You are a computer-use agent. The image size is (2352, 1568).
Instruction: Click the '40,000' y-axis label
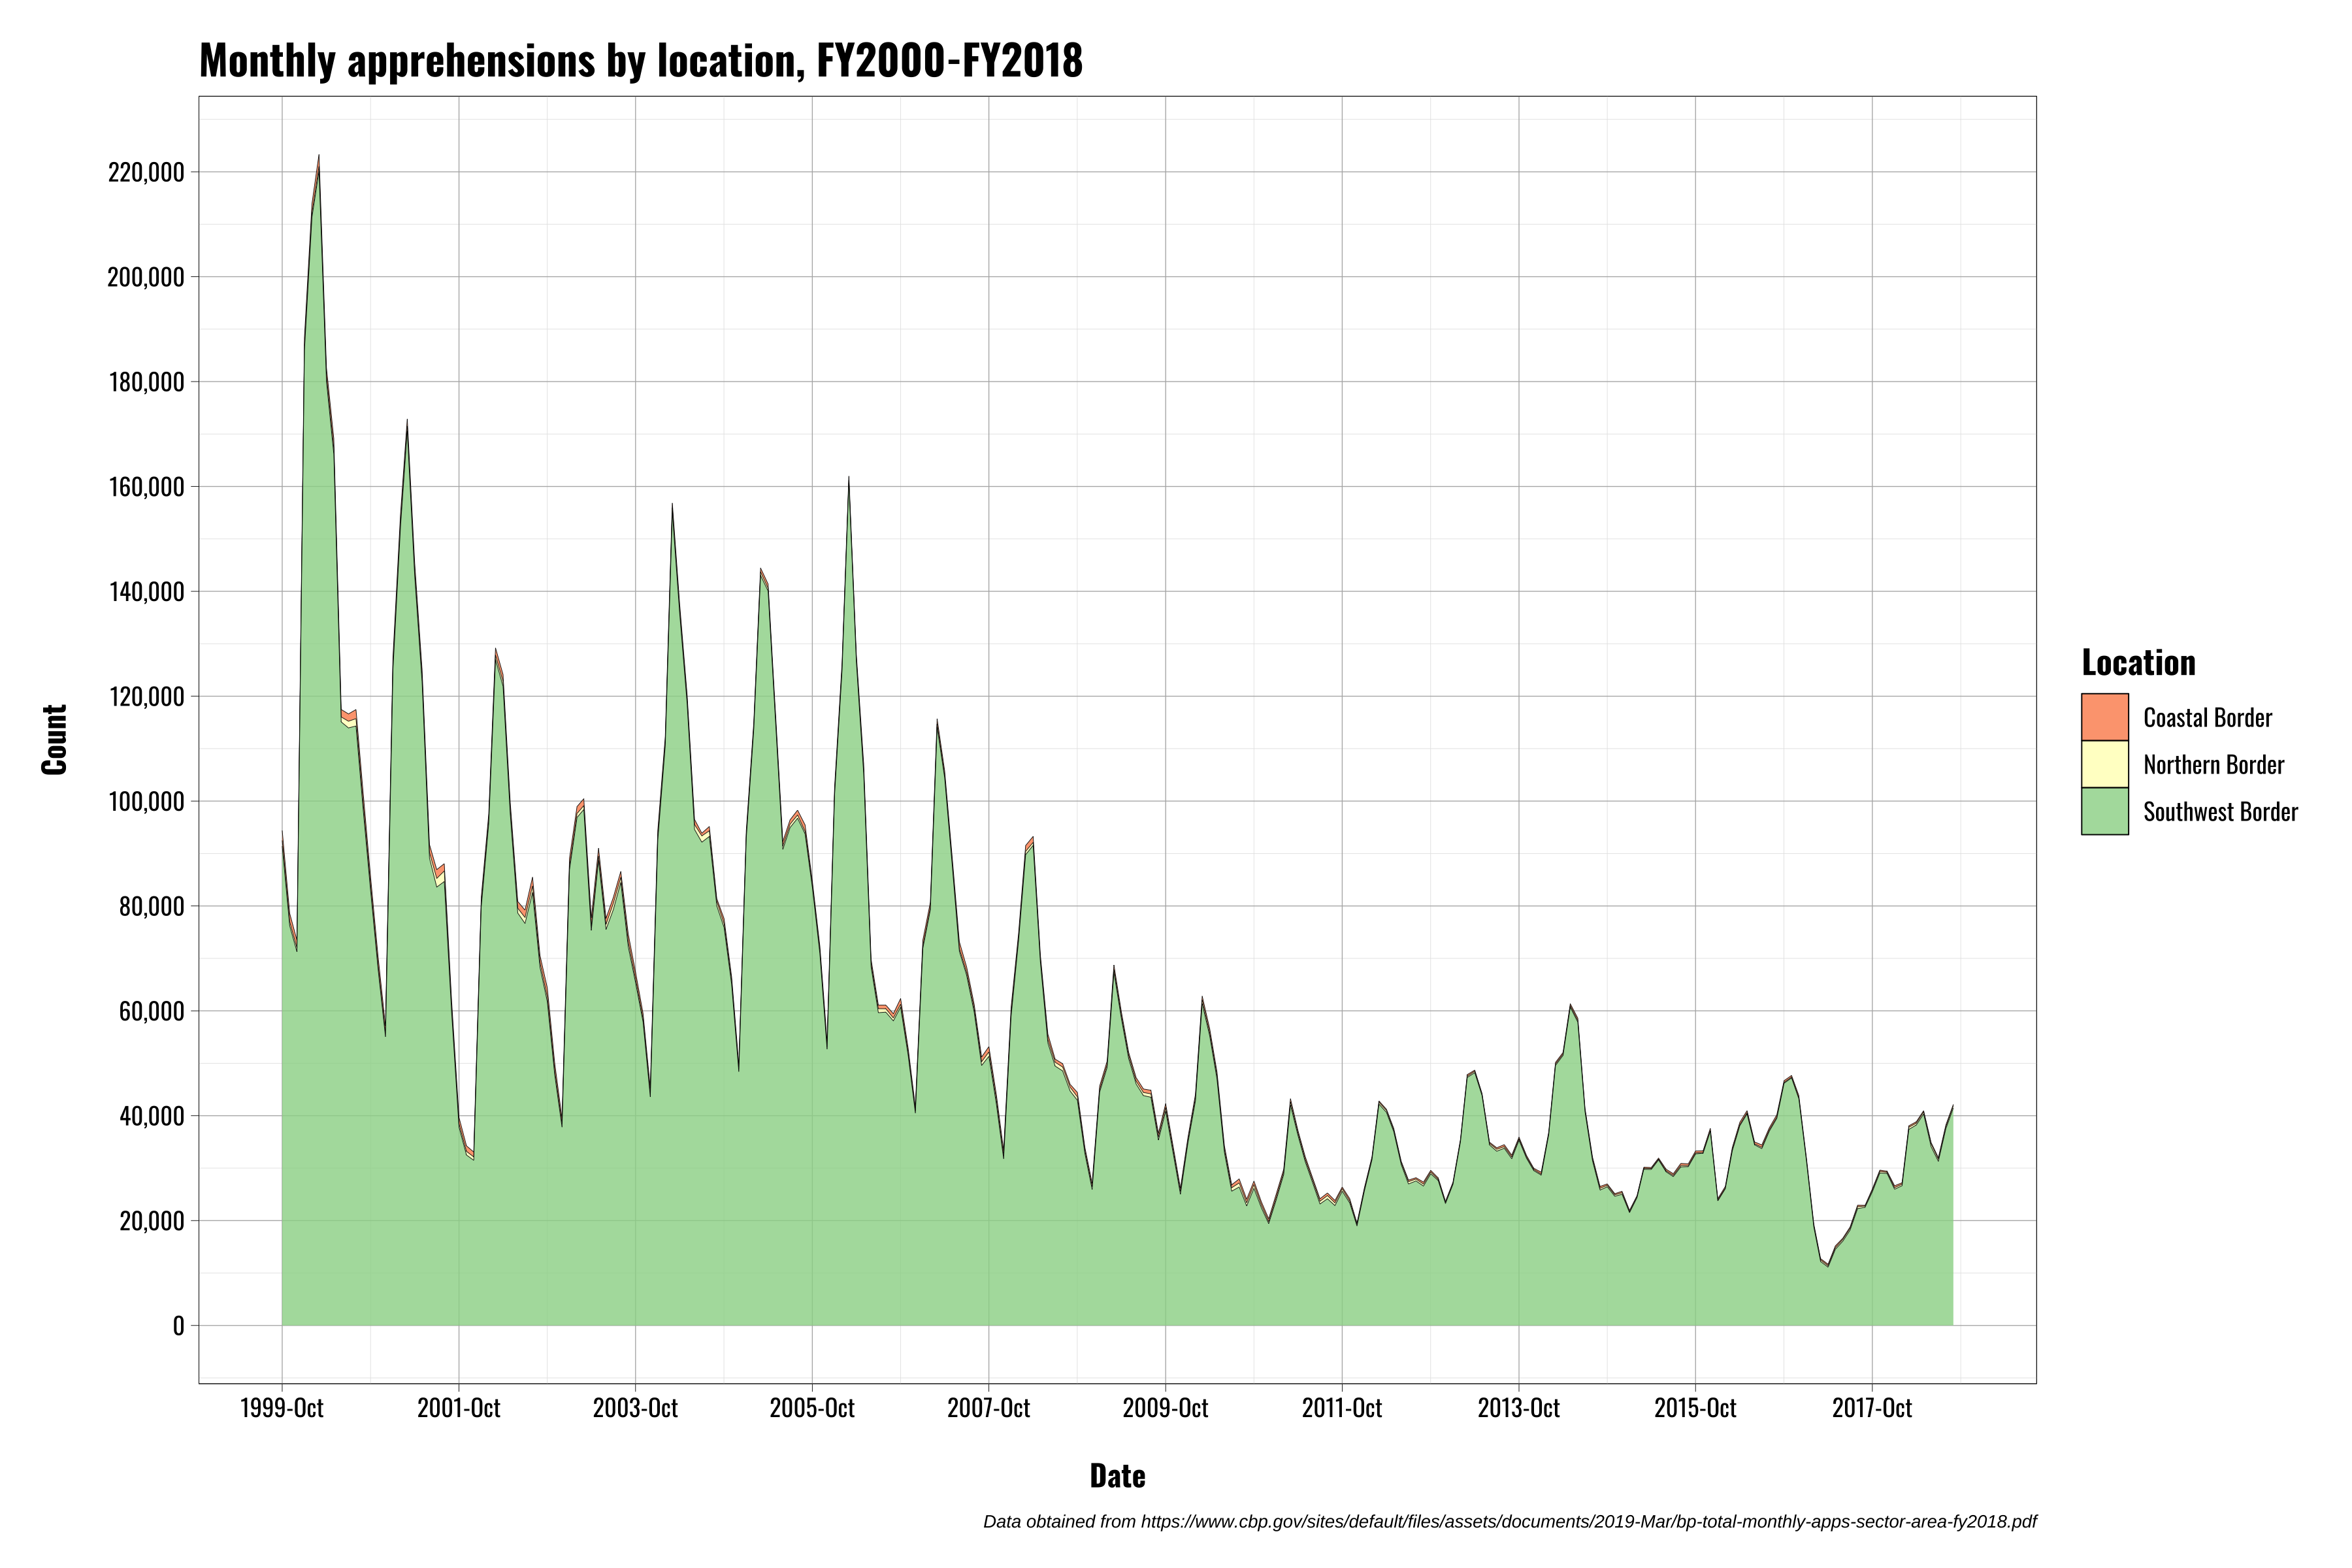152,1116
